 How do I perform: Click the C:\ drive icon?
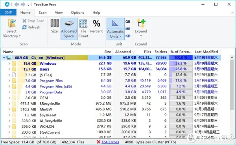point(9,58)
